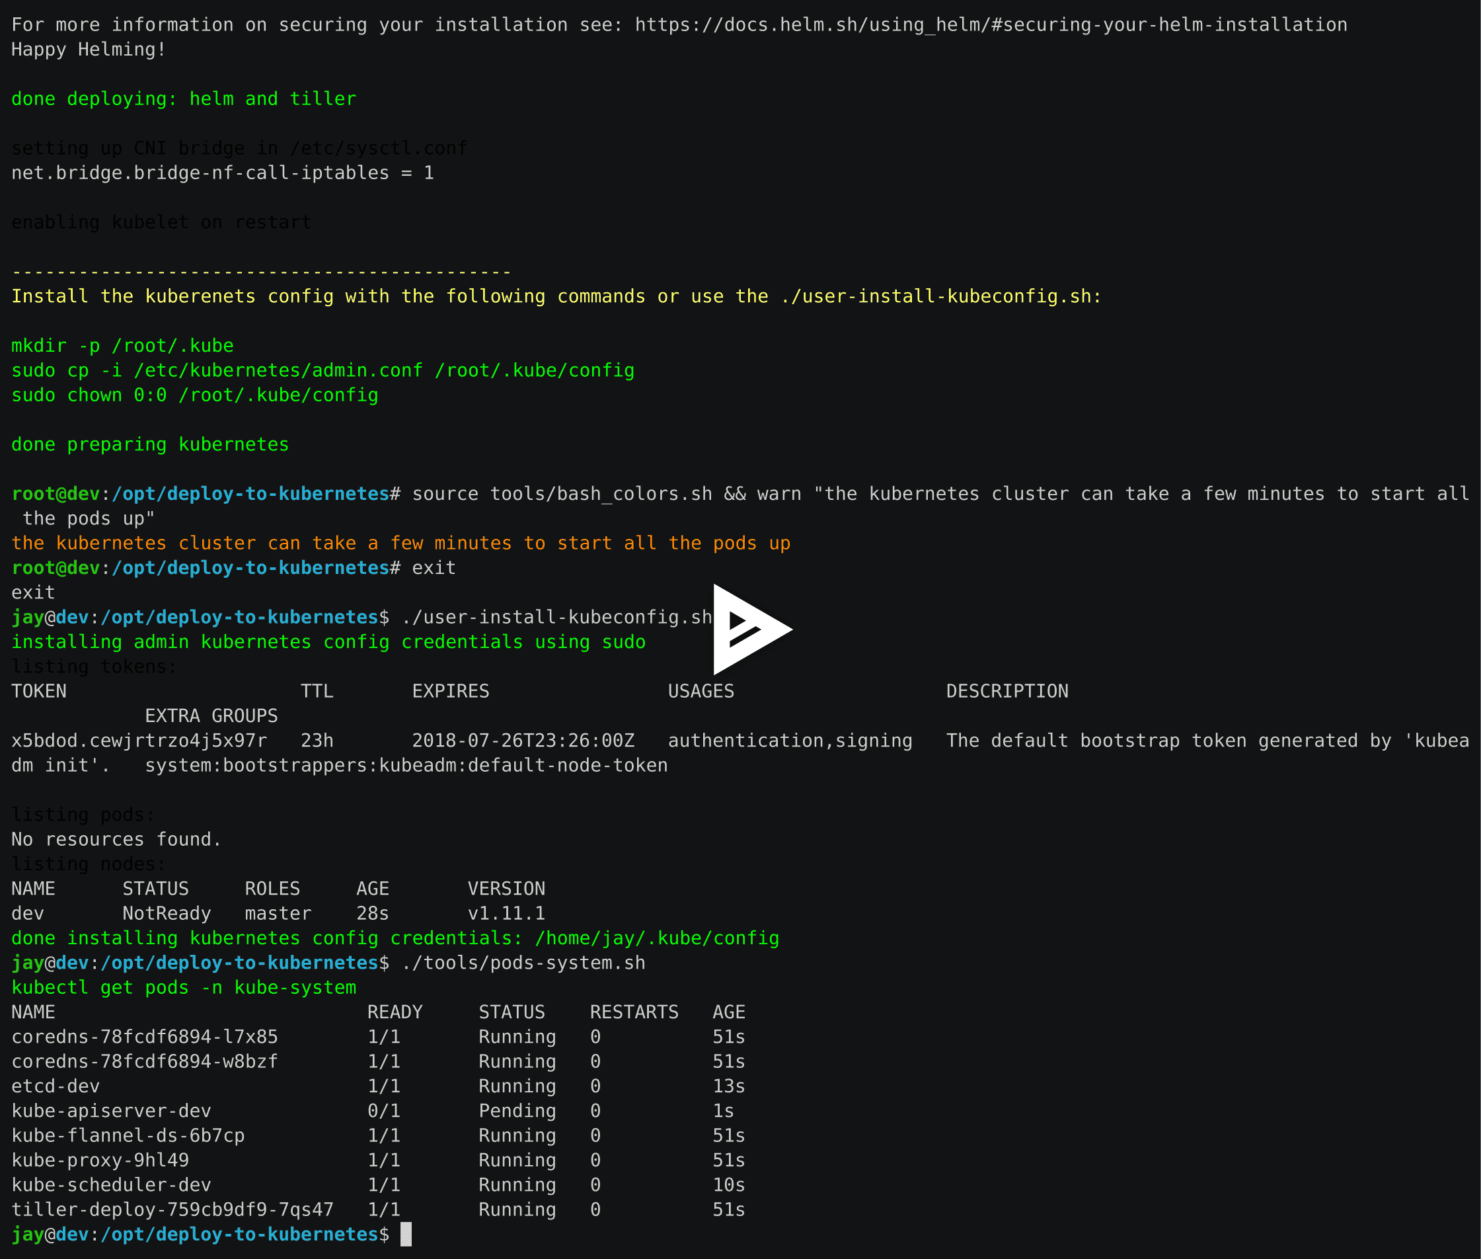Click the 'kubectl get pods -n kube-system' line
The height and width of the screenshot is (1259, 1481).
pos(183,988)
